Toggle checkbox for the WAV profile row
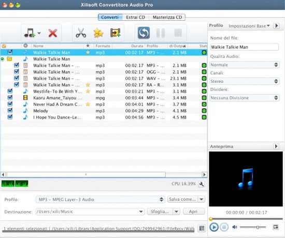The width and height of the screenshot is (285, 238). 17,78
